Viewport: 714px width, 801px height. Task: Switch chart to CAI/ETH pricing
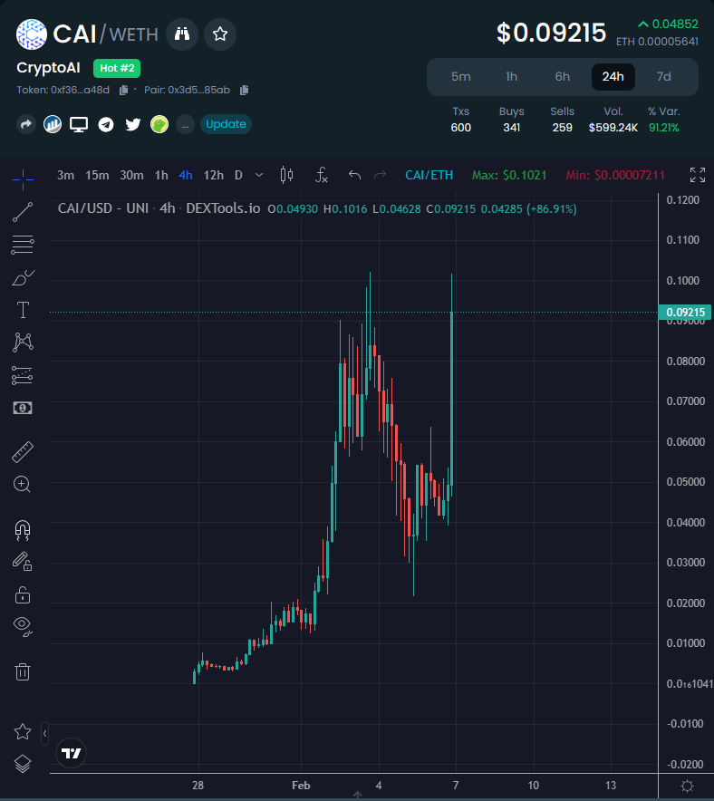pos(429,175)
